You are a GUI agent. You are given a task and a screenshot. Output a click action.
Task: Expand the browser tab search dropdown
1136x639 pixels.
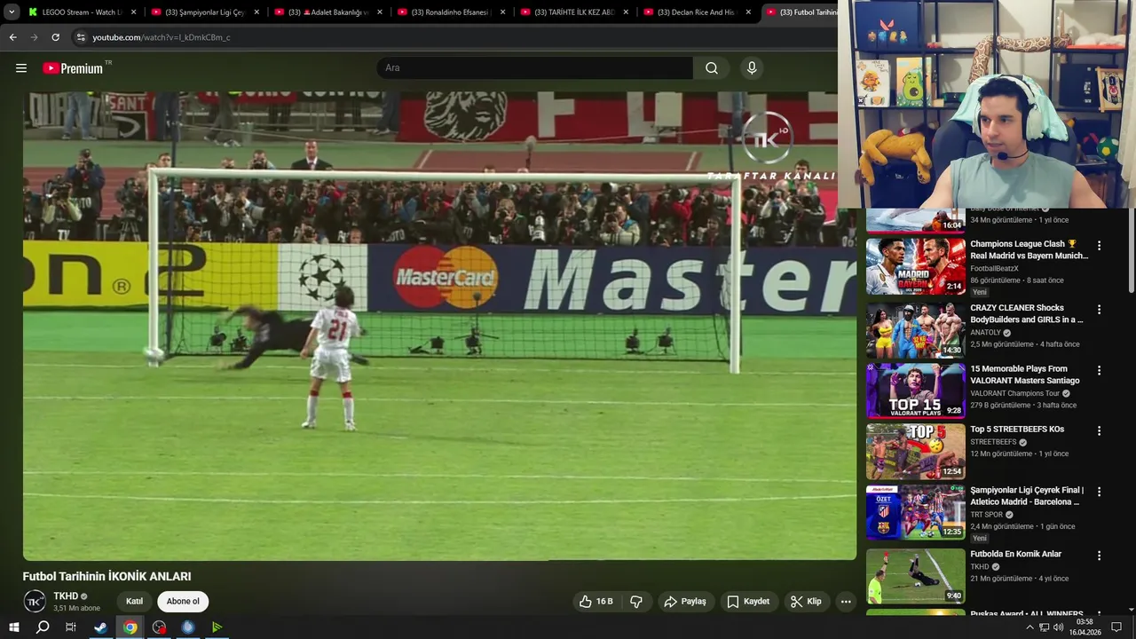pyautogui.click(x=12, y=12)
